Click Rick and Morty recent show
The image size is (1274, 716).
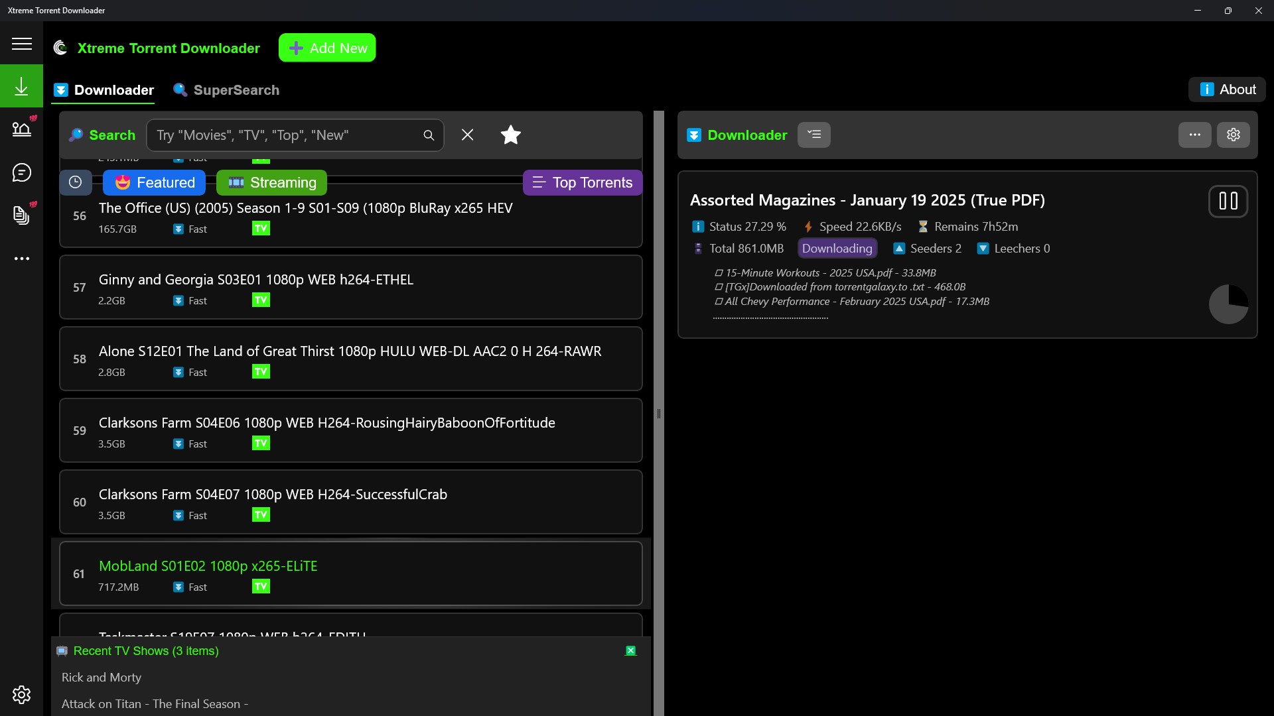tap(102, 678)
